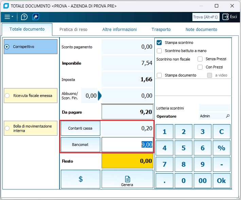
Task: Click the application logo in title bar
Action: pos(6,6)
